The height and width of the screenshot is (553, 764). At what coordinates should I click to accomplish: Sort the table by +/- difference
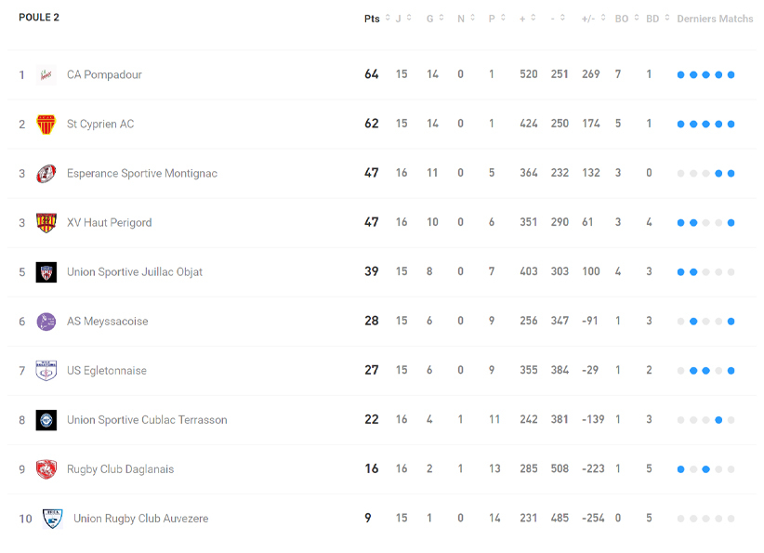point(591,19)
